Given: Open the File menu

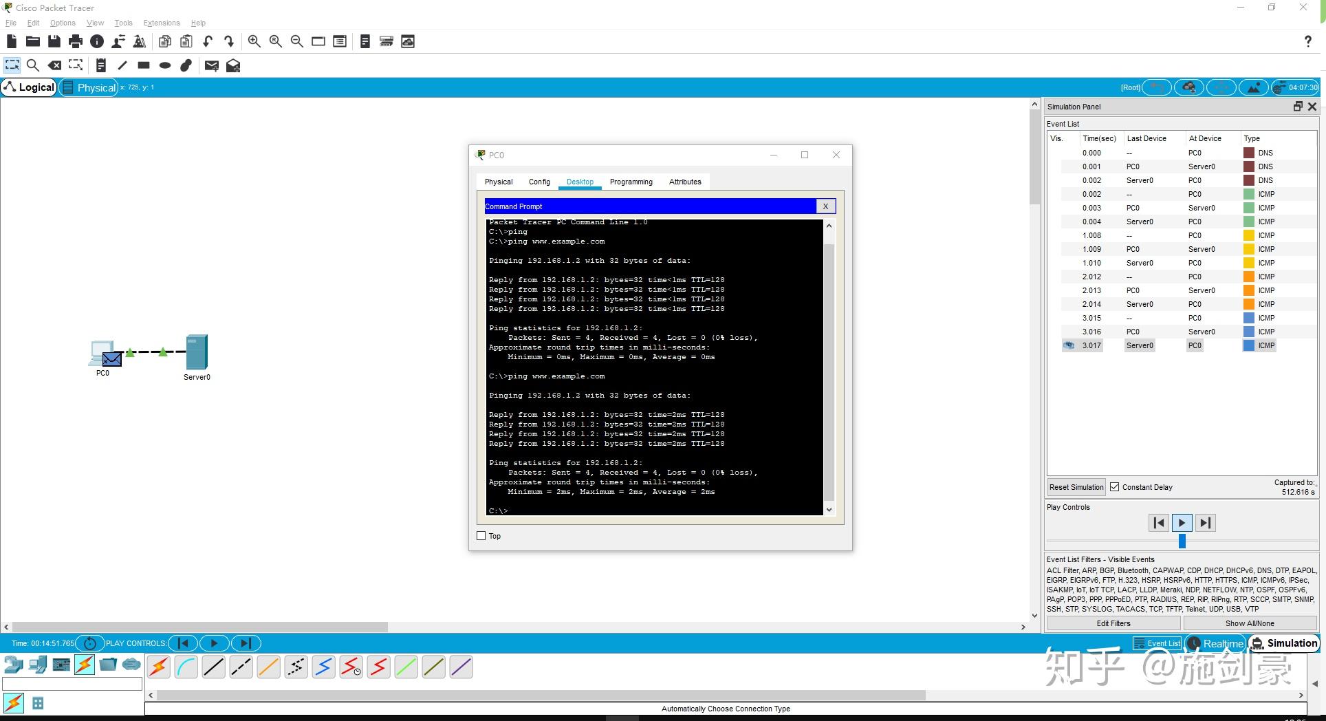Looking at the screenshot, I should click(11, 23).
